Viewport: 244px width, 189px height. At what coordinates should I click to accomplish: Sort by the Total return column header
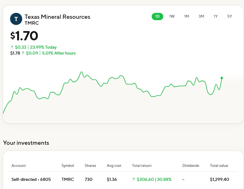(x=142, y=165)
